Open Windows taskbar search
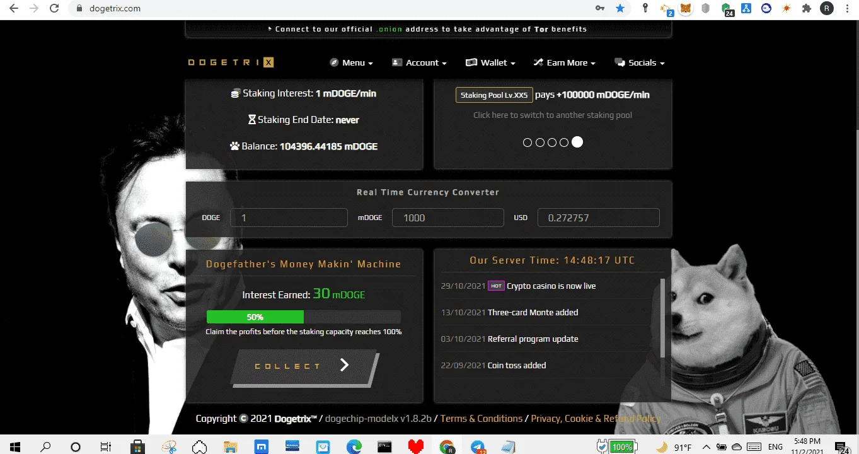 (45, 446)
